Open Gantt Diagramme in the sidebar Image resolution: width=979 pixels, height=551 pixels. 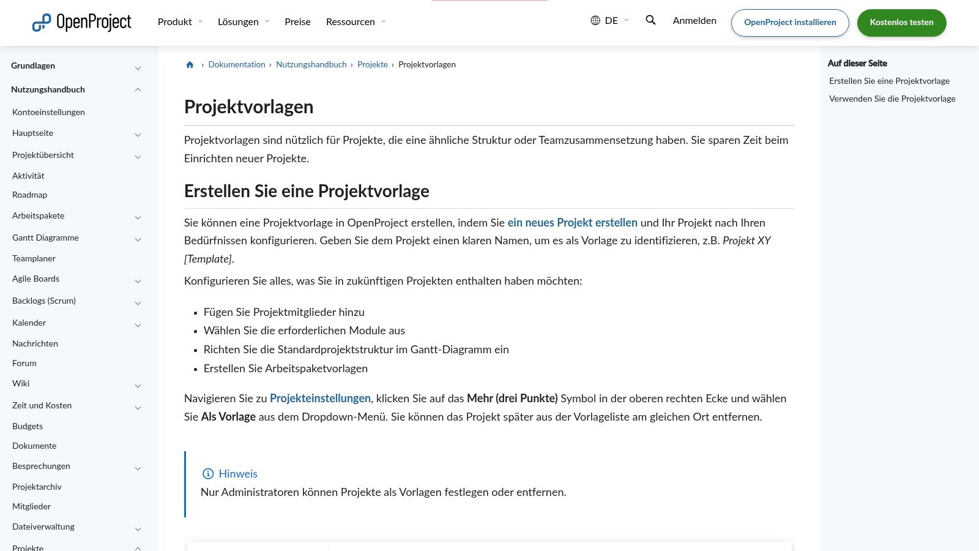pyautogui.click(x=45, y=238)
